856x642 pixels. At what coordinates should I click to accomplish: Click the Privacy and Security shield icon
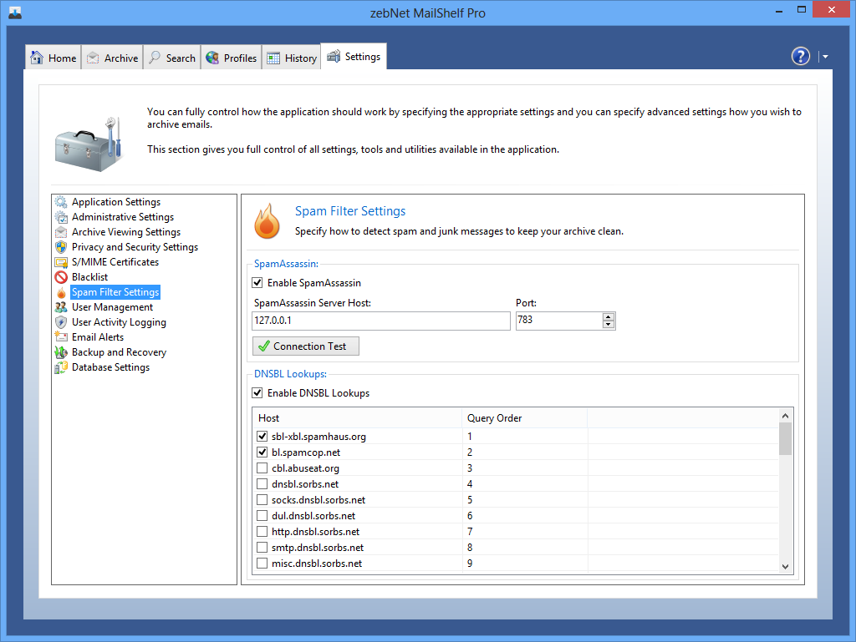[x=60, y=247]
